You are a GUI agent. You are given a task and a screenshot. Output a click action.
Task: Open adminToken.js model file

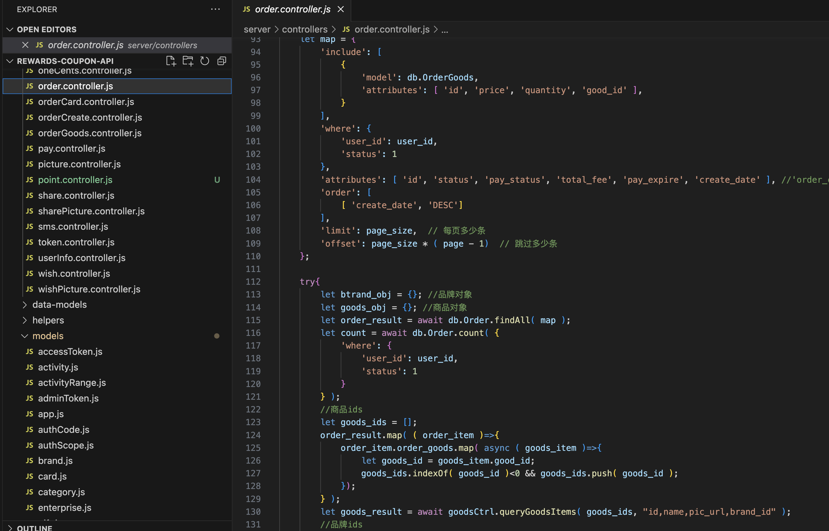click(117, 398)
